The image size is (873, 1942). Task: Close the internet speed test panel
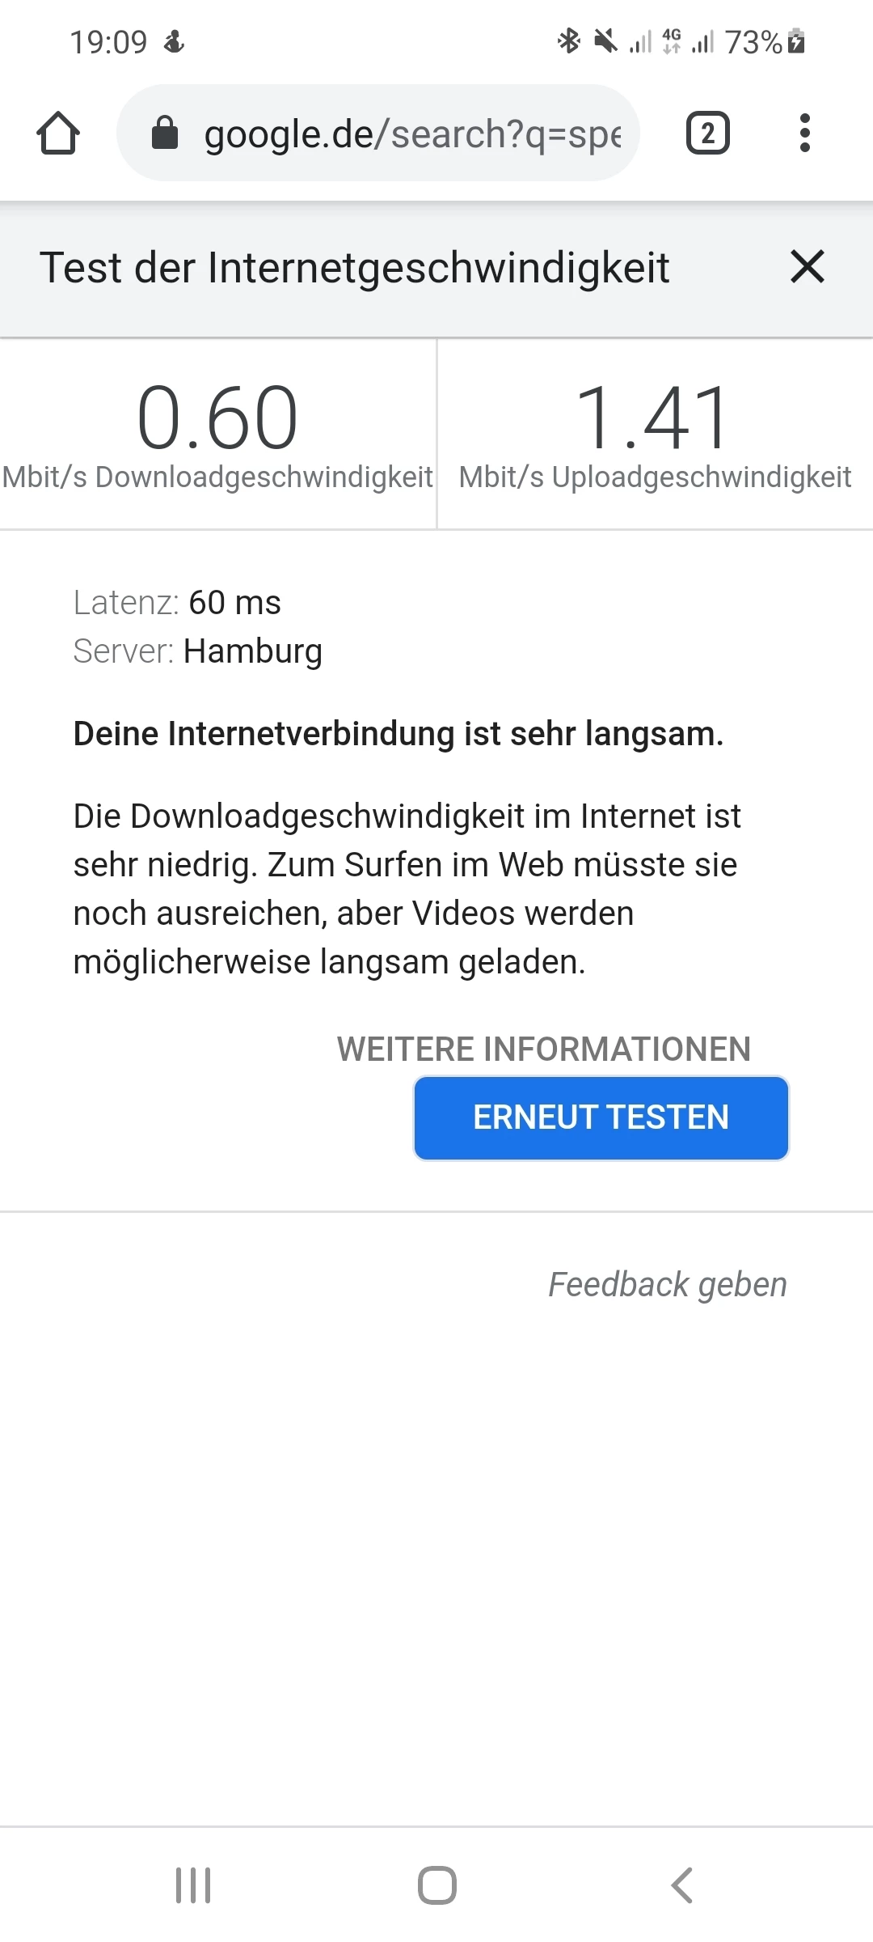807,267
